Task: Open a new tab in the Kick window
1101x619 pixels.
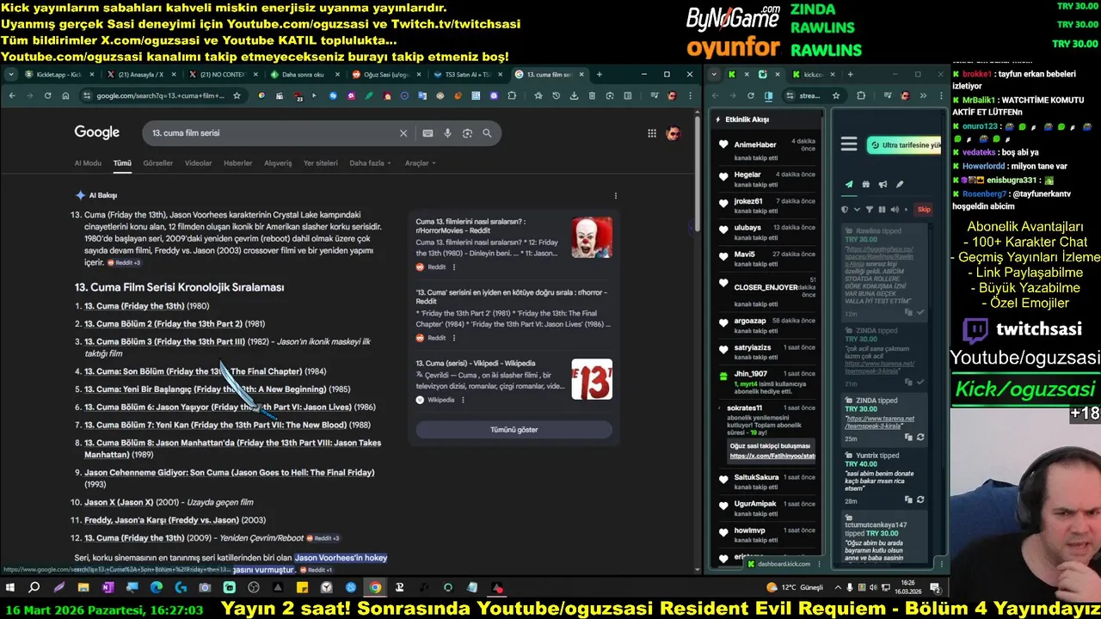Action: point(850,75)
